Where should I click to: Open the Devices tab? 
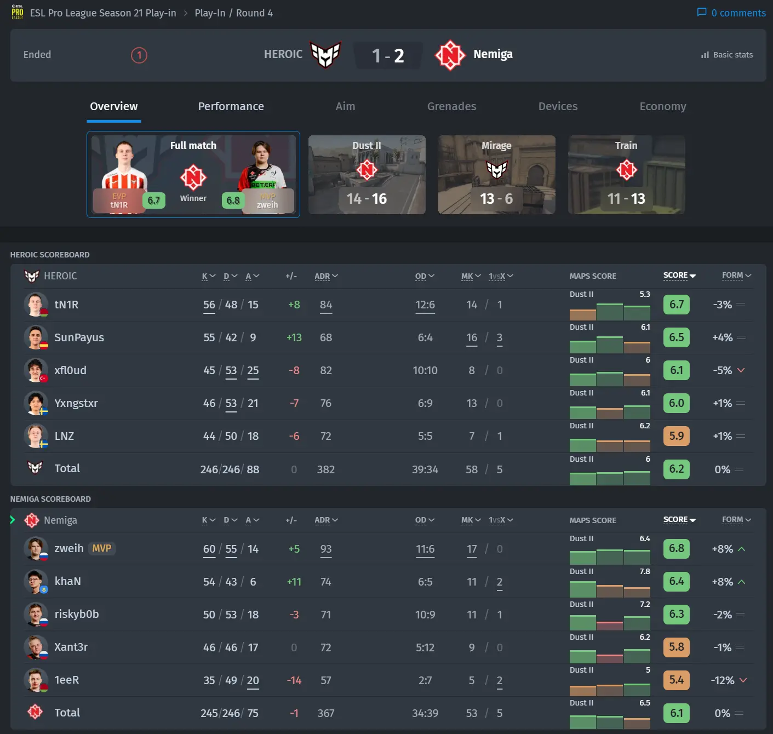coord(558,107)
